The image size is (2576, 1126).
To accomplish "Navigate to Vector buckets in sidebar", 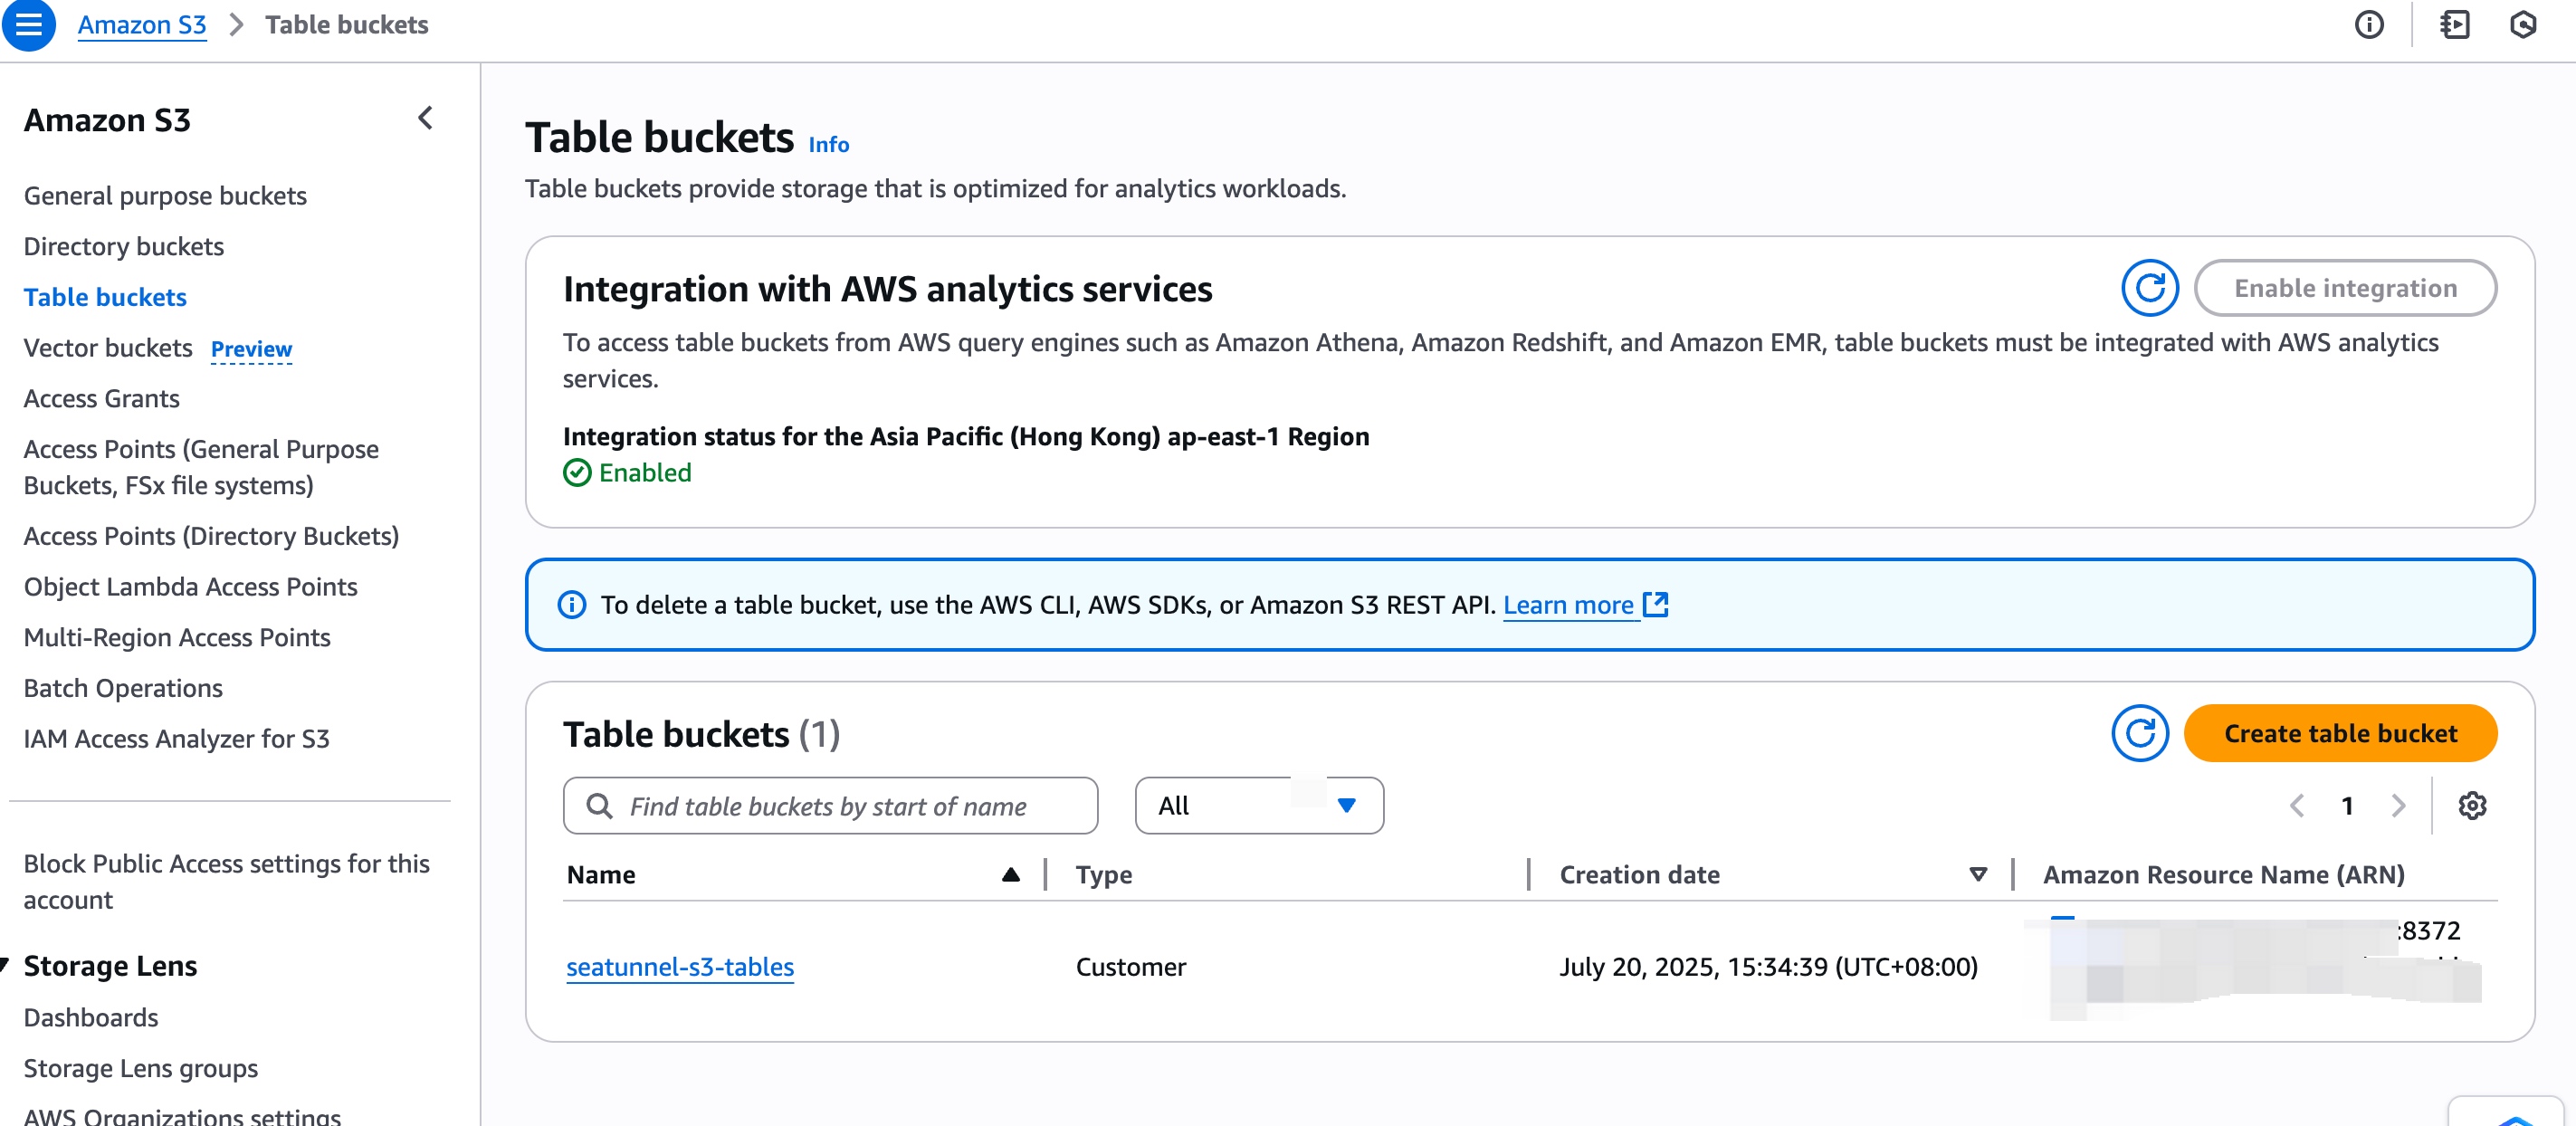I will coord(108,348).
